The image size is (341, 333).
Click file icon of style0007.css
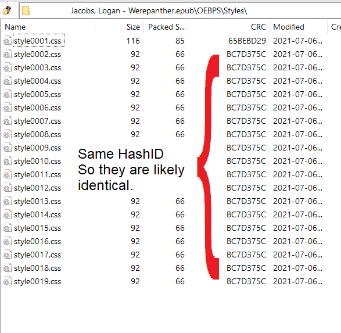click(8, 121)
